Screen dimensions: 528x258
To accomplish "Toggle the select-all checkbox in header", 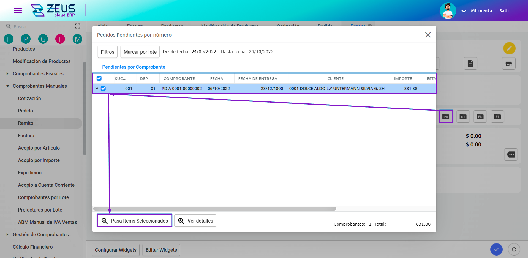I will [x=99, y=78].
